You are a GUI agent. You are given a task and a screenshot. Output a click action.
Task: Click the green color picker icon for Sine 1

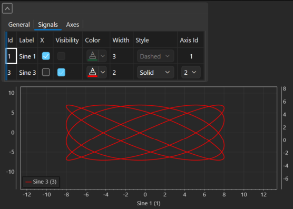click(93, 56)
